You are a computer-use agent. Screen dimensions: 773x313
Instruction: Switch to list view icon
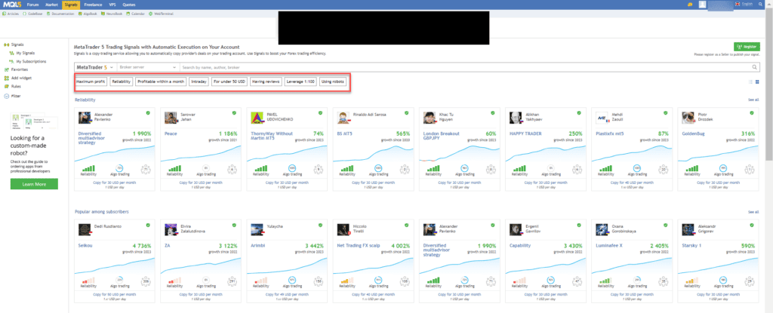[x=750, y=81]
